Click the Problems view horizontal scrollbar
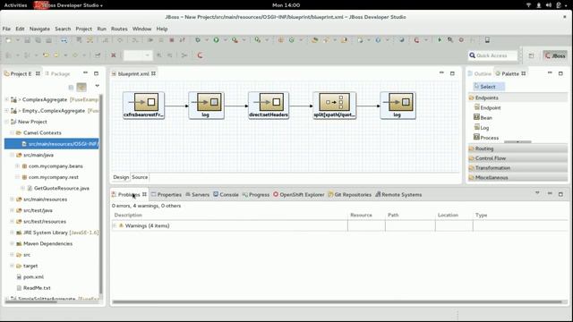This screenshot has height=322, width=573. (x=337, y=302)
